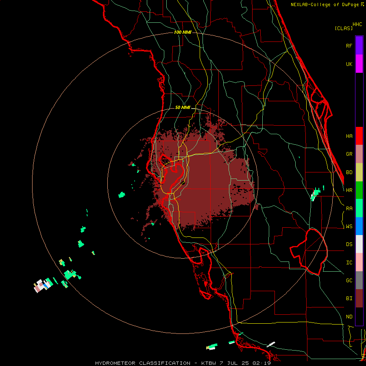The image size is (366, 366).
Task: Click the "RF" legend label
Action: pos(349,46)
